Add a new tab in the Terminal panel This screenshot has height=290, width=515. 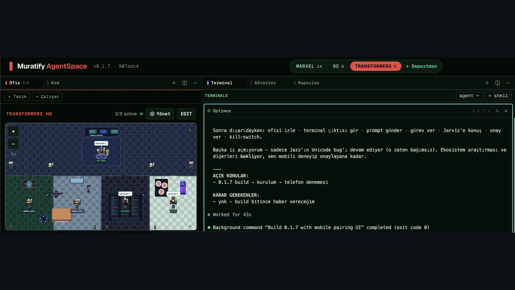[x=487, y=83]
